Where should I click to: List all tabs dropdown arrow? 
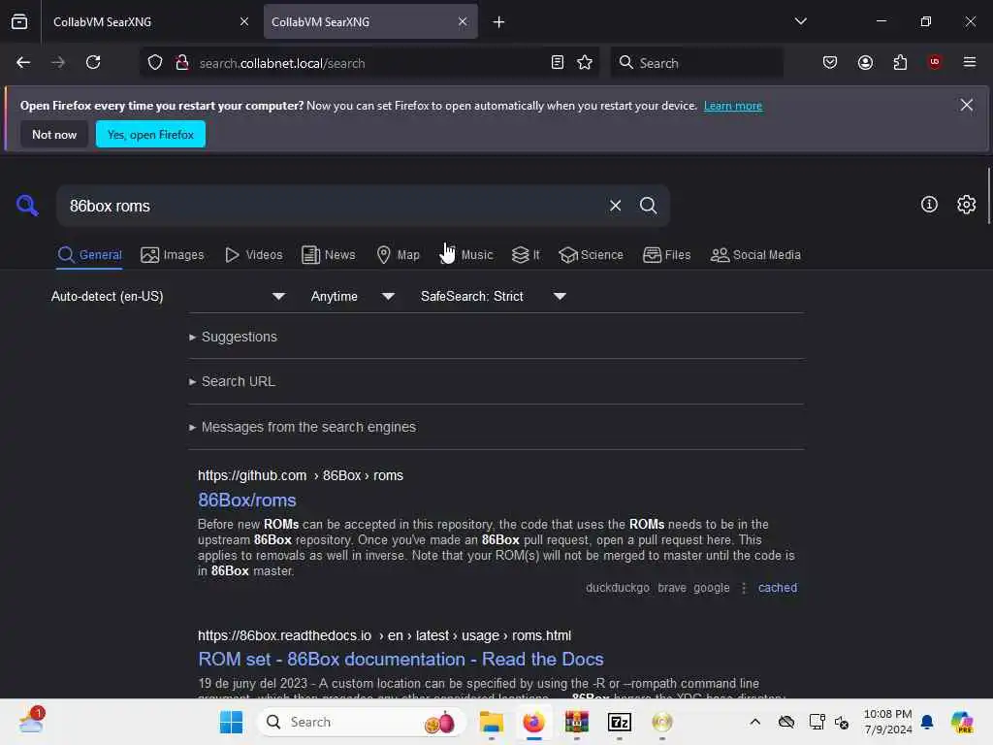(800, 21)
